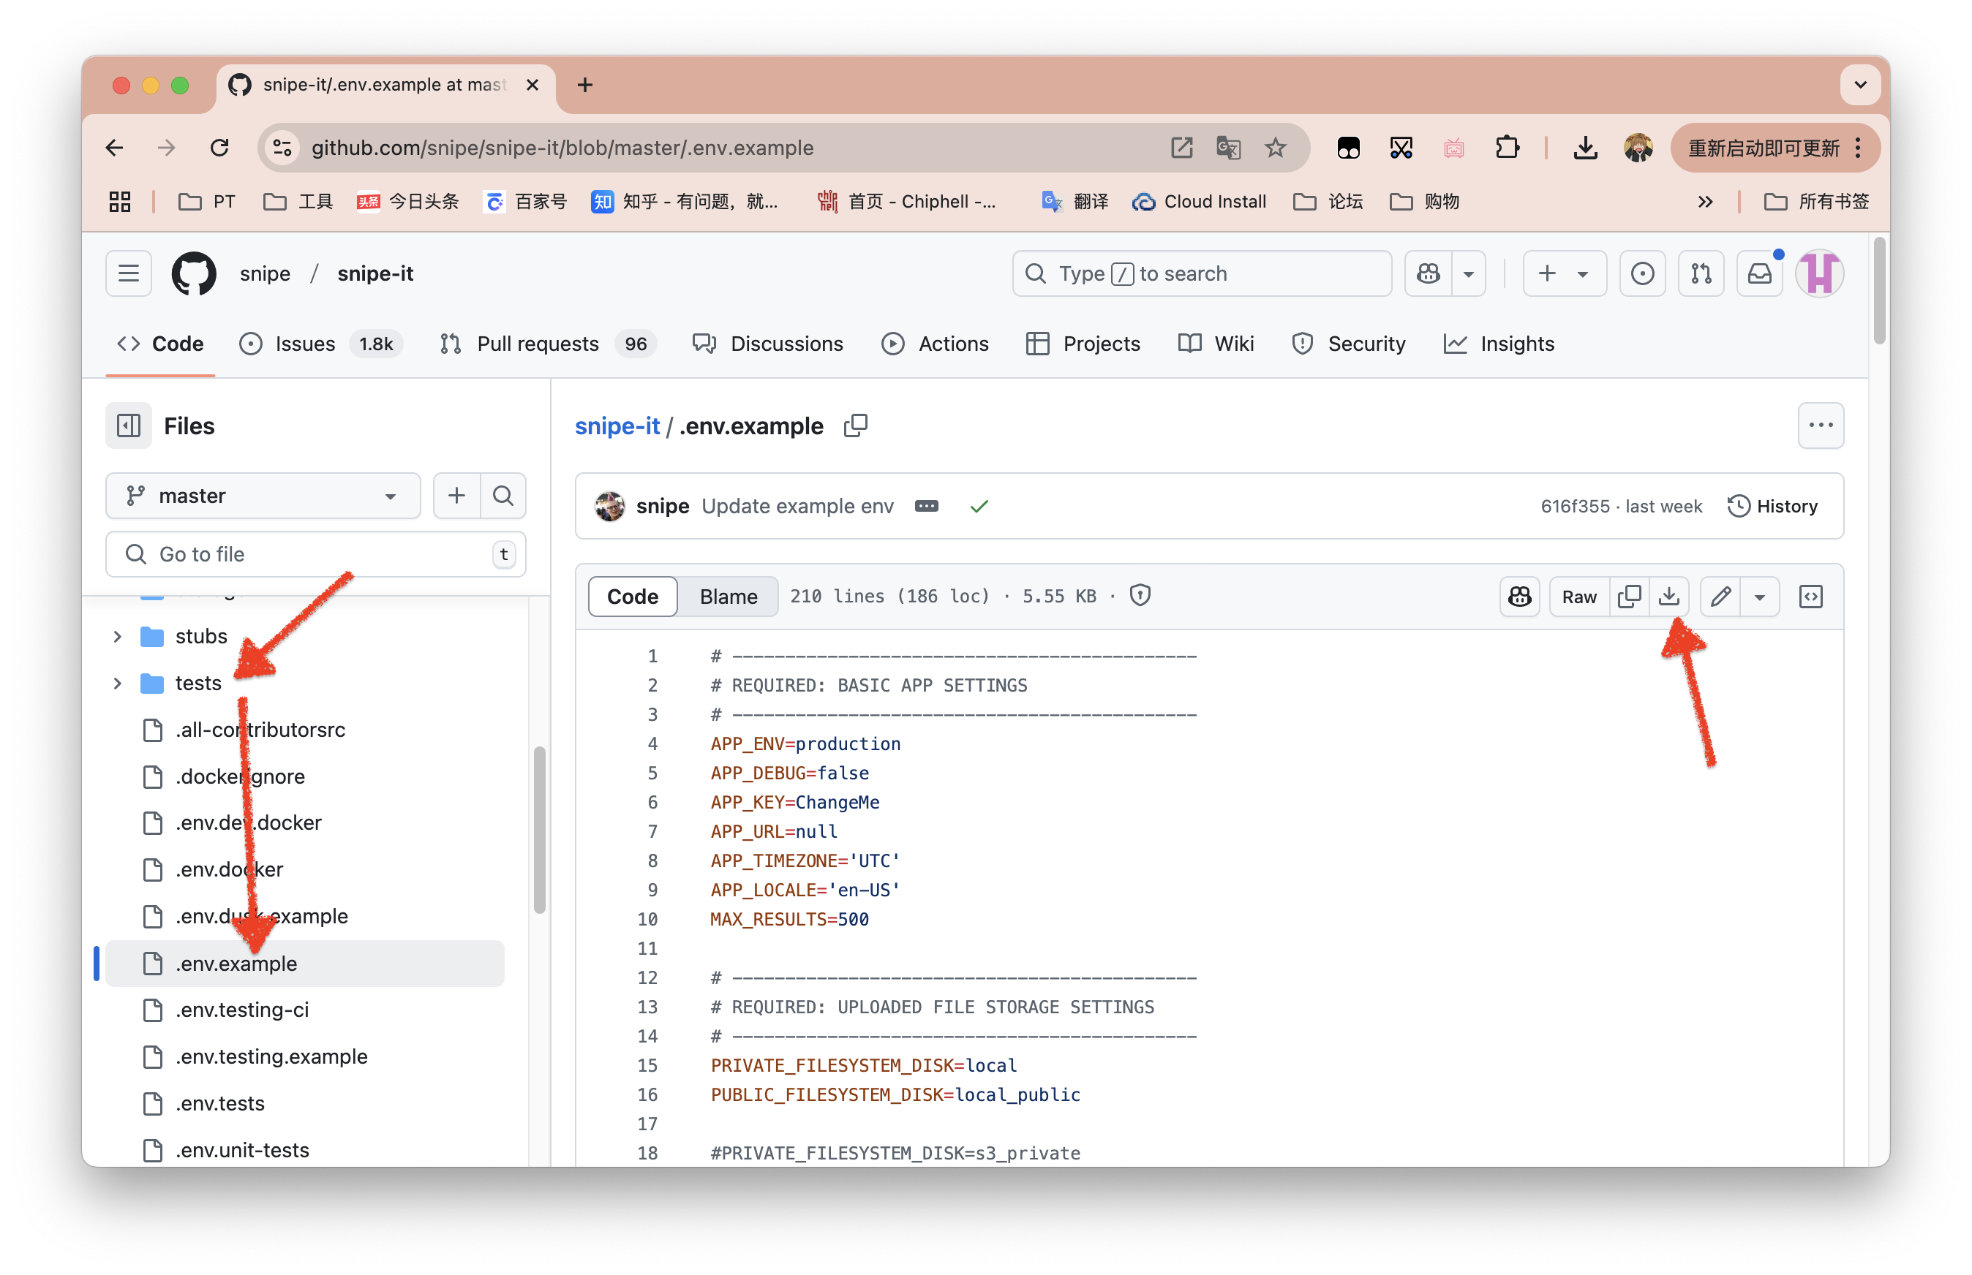Open the Insights tab
Image resolution: width=1972 pixels, height=1275 pixels.
click(1498, 344)
